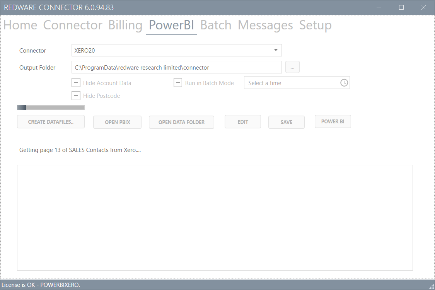The image size is (435, 290).
Task: Click the CREATE DATAFILES button
Action: point(51,122)
